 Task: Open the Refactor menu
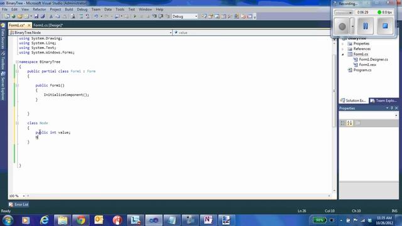point(39,9)
